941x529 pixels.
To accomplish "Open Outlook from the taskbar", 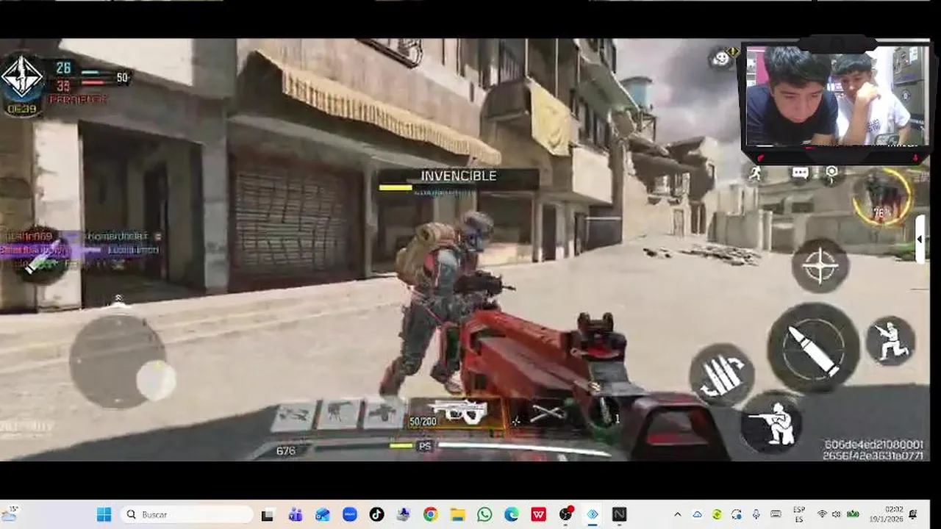I will click(x=323, y=515).
